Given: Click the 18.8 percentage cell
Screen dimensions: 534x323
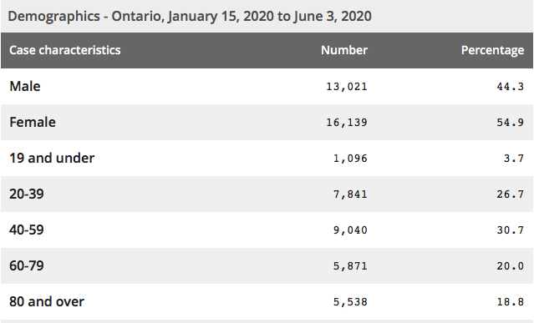Looking at the screenshot, I should (510, 301).
